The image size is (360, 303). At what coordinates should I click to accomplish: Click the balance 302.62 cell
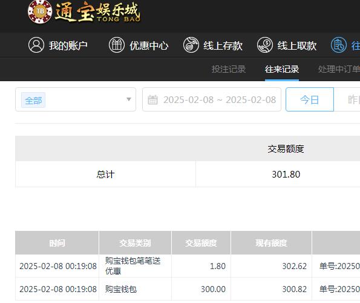point(271,266)
